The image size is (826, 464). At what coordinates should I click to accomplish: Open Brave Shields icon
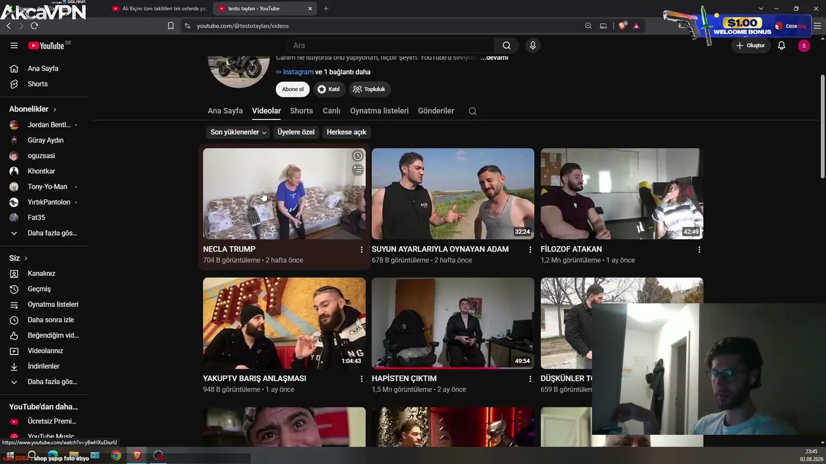pyautogui.click(x=622, y=26)
